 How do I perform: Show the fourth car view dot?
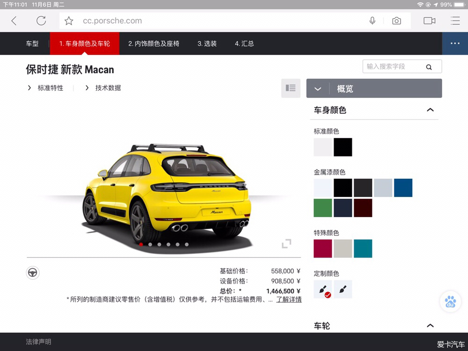tap(168, 244)
